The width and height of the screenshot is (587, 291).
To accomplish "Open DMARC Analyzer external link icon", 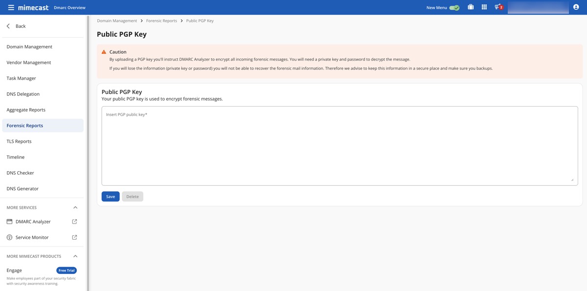I will point(75,222).
